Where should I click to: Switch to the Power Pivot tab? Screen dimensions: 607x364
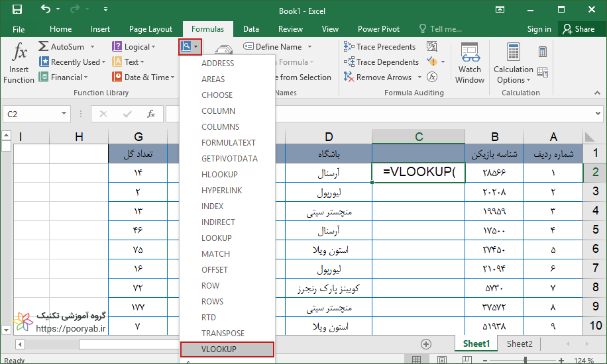(x=378, y=29)
